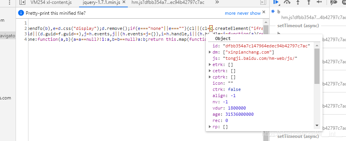Click the 'icon' empty string property
Viewport: 346px width, 141px height.
click(x=223, y=83)
